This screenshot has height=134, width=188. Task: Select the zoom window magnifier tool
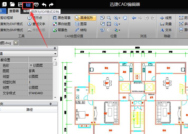(109, 18)
